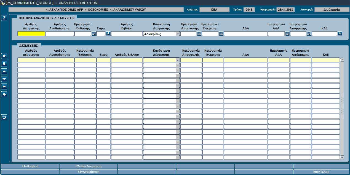This screenshot has height=175, width=350.
Task: Focus the Αριθμός Βιβλίου search field
Action: pyautogui.click(x=127, y=34)
